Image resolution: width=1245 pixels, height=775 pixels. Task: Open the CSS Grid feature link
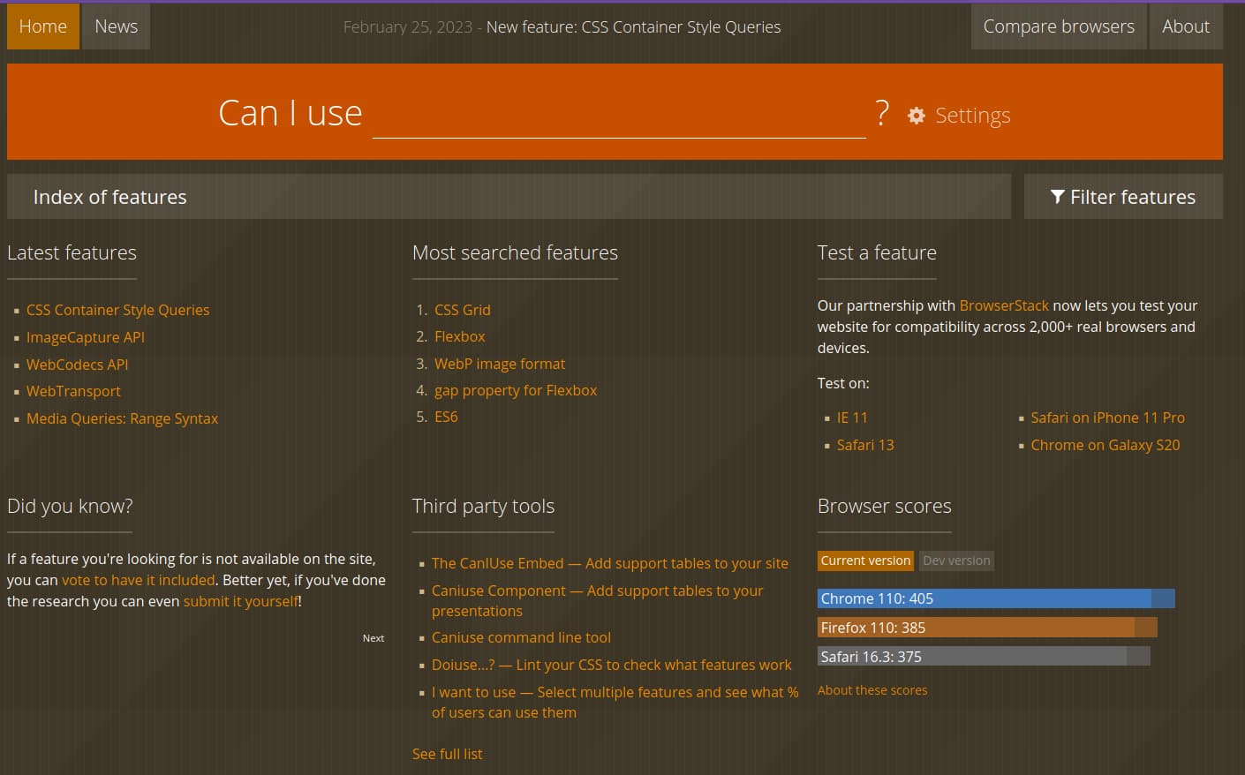pyautogui.click(x=462, y=310)
